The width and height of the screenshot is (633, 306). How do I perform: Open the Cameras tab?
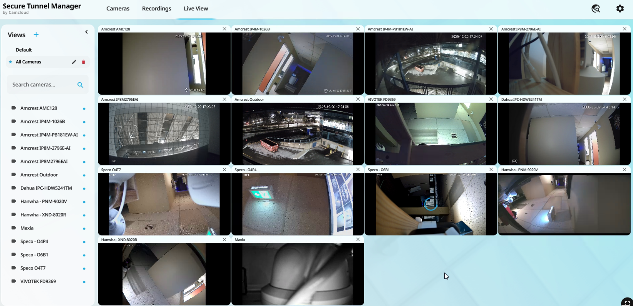(x=118, y=8)
